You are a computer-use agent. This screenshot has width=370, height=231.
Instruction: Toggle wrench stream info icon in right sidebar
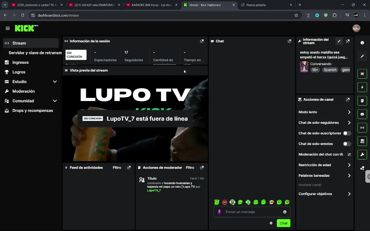[x=362, y=155]
